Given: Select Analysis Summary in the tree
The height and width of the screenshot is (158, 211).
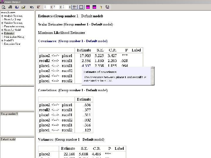Looking at the screenshot, I should pyautogui.click(x=13, y=16).
